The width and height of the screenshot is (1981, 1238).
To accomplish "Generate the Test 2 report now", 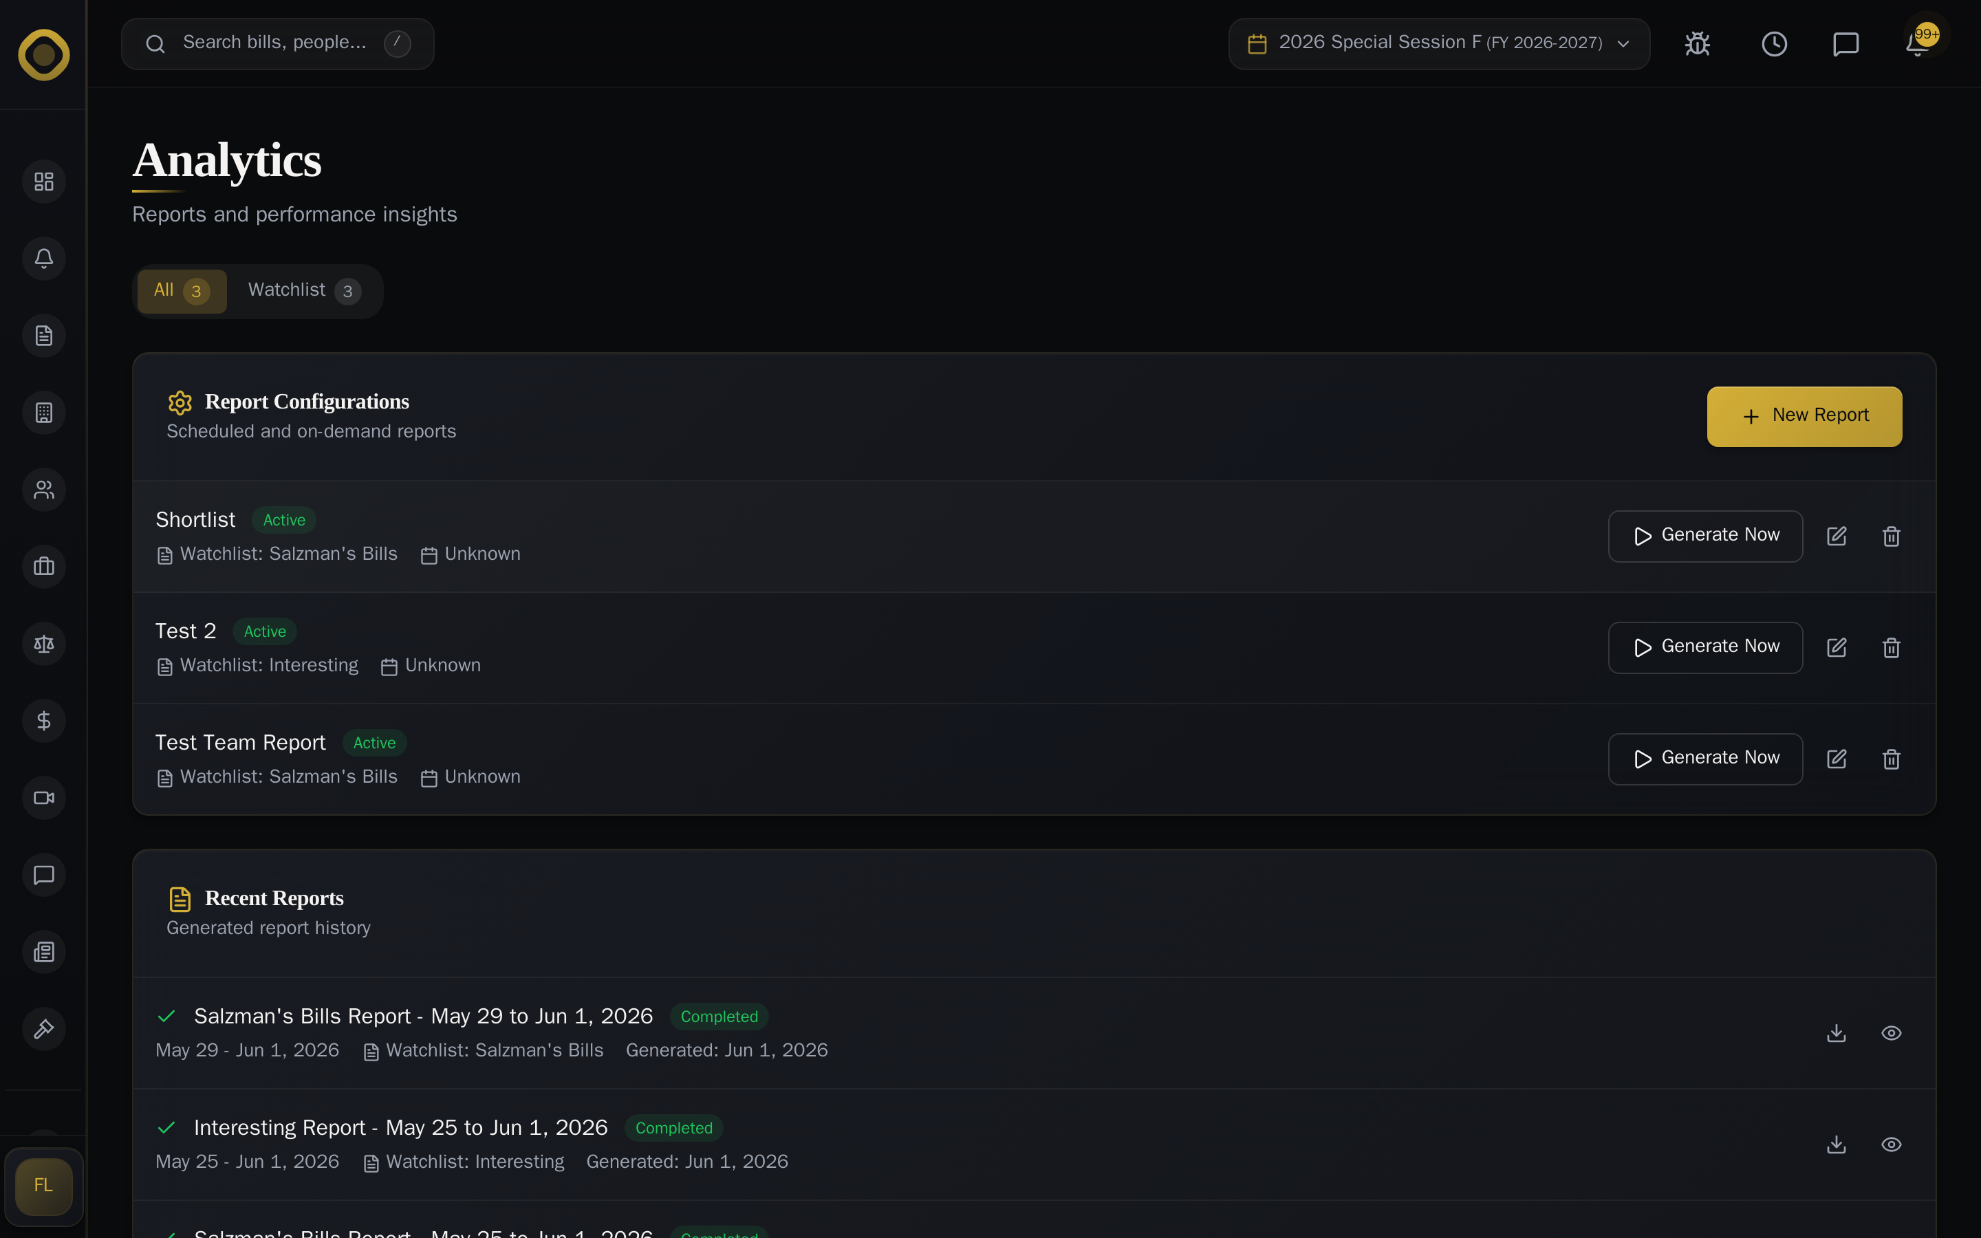I will [1705, 648].
